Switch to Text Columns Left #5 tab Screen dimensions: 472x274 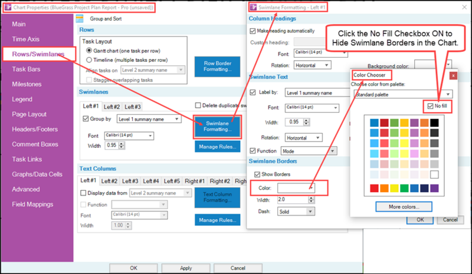tap(172, 181)
